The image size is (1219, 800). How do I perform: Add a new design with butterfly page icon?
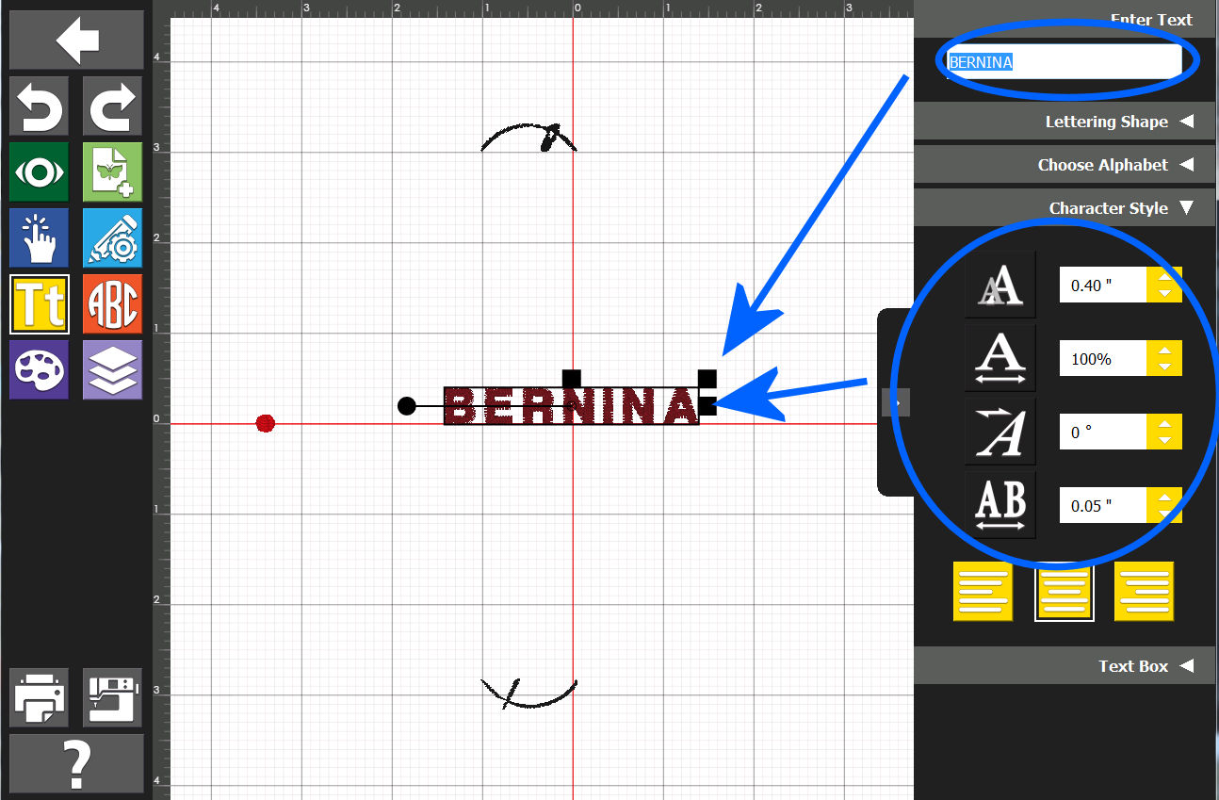[x=112, y=171]
